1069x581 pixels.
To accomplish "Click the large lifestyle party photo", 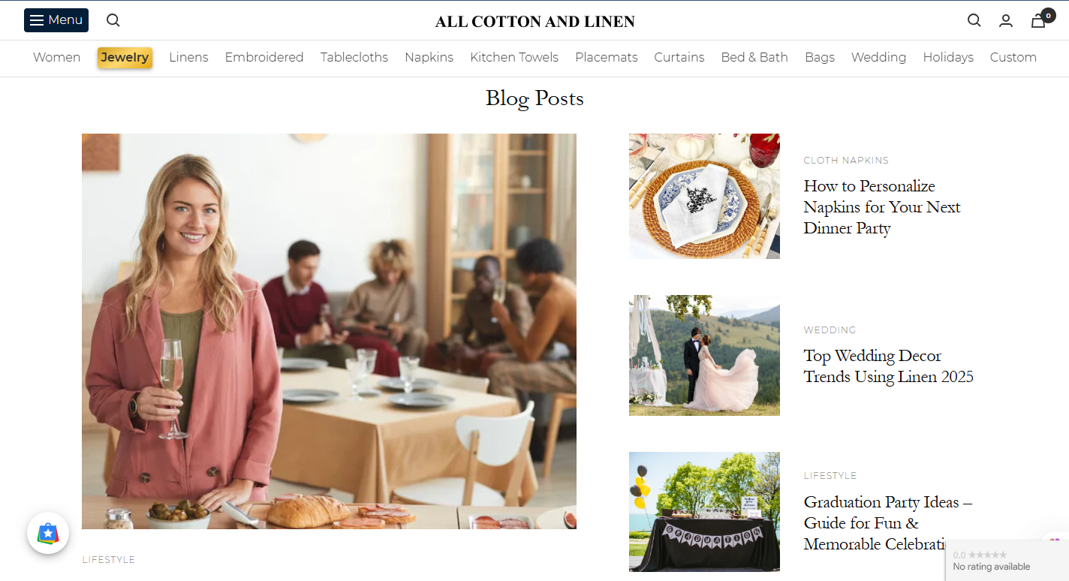I will (329, 331).
